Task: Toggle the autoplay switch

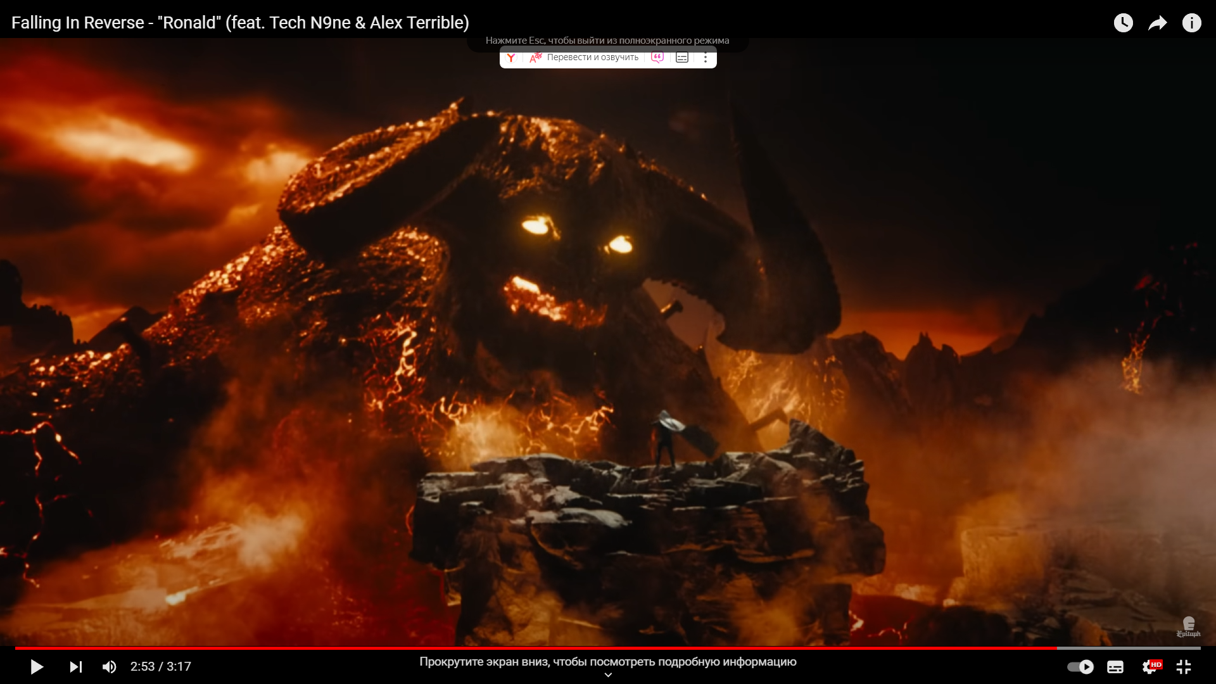Action: 1080,667
